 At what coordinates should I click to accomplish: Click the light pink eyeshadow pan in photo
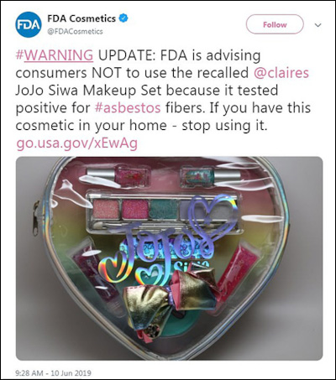(x=106, y=209)
